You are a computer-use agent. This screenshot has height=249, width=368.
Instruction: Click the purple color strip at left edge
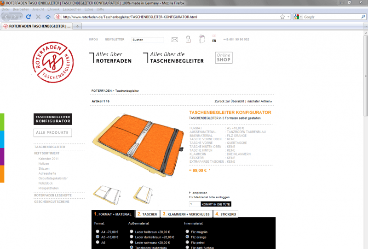[x=2, y=157]
